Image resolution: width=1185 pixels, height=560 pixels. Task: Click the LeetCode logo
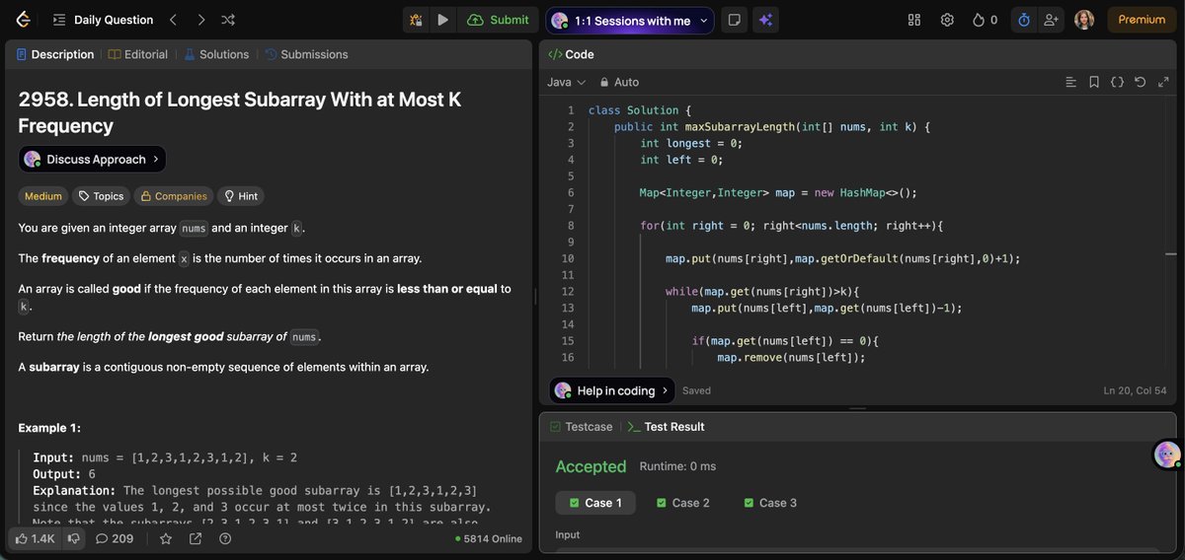coord(23,20)
